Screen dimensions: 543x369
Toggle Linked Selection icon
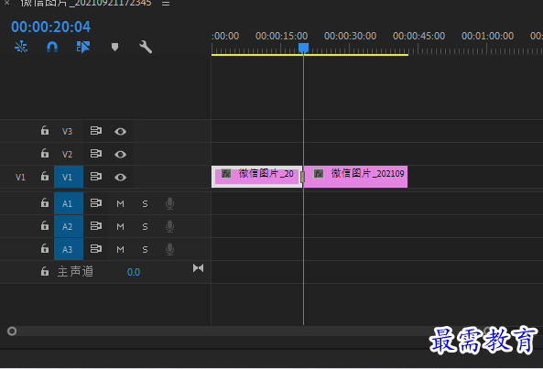[x=83, y=47]
